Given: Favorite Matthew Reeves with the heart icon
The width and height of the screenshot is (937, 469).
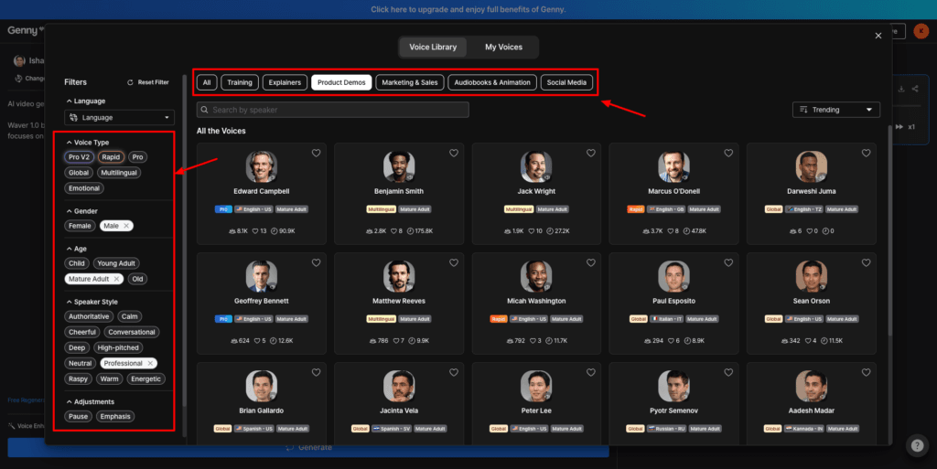Looking at the screenshot, I should [x=454, y=263].
